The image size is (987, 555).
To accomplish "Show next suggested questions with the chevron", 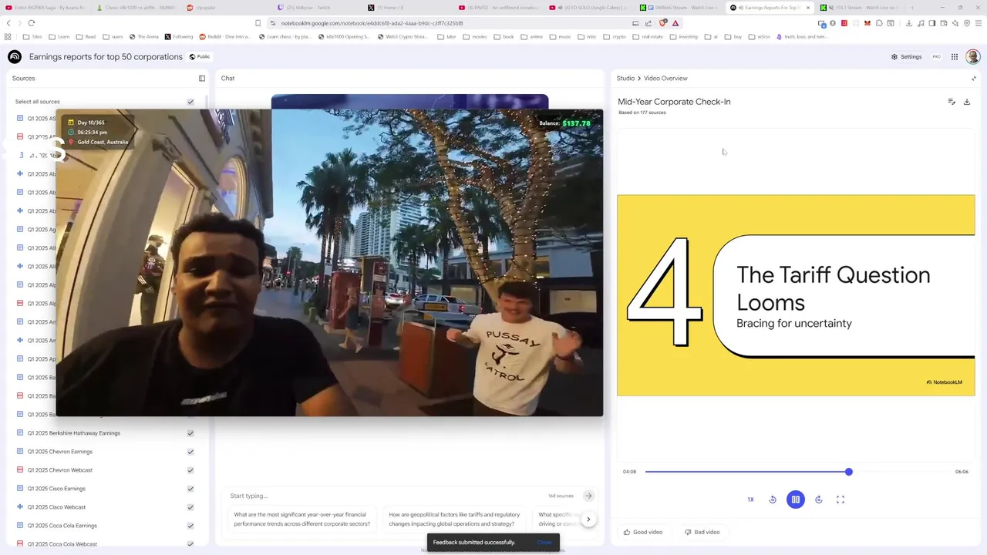I will click(588, 519).
